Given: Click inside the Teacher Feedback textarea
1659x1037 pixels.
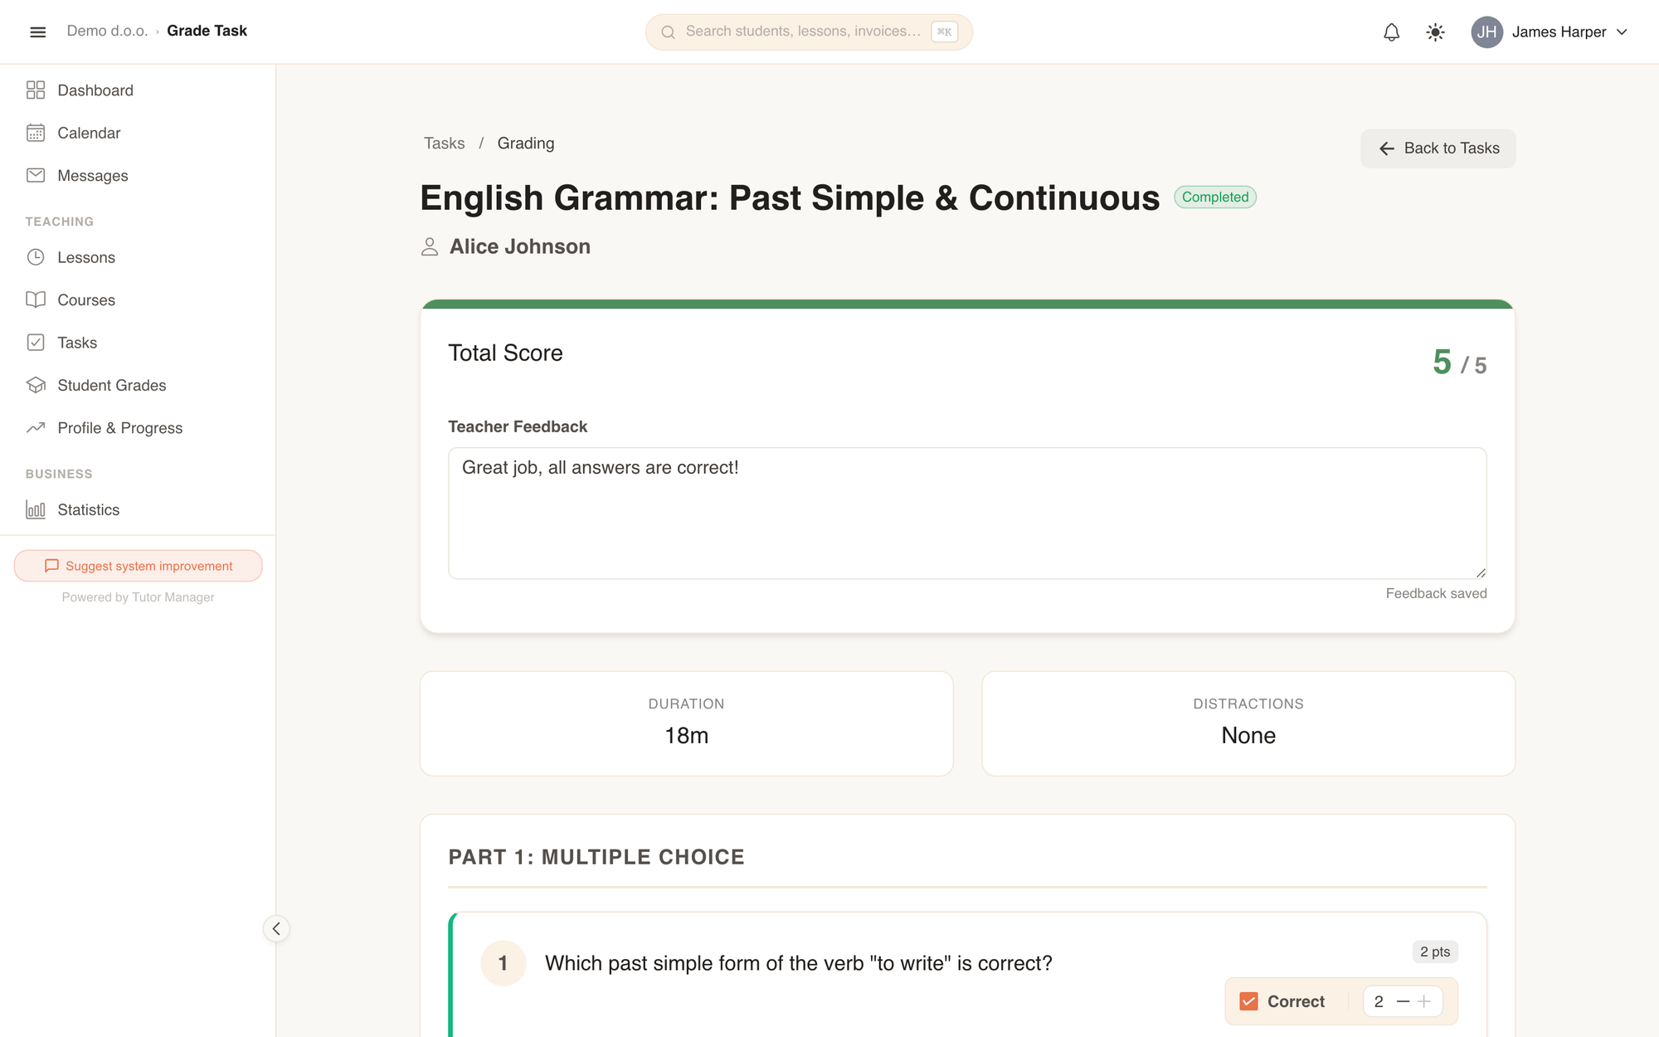Looking at the screenshot, I should 967,514.
